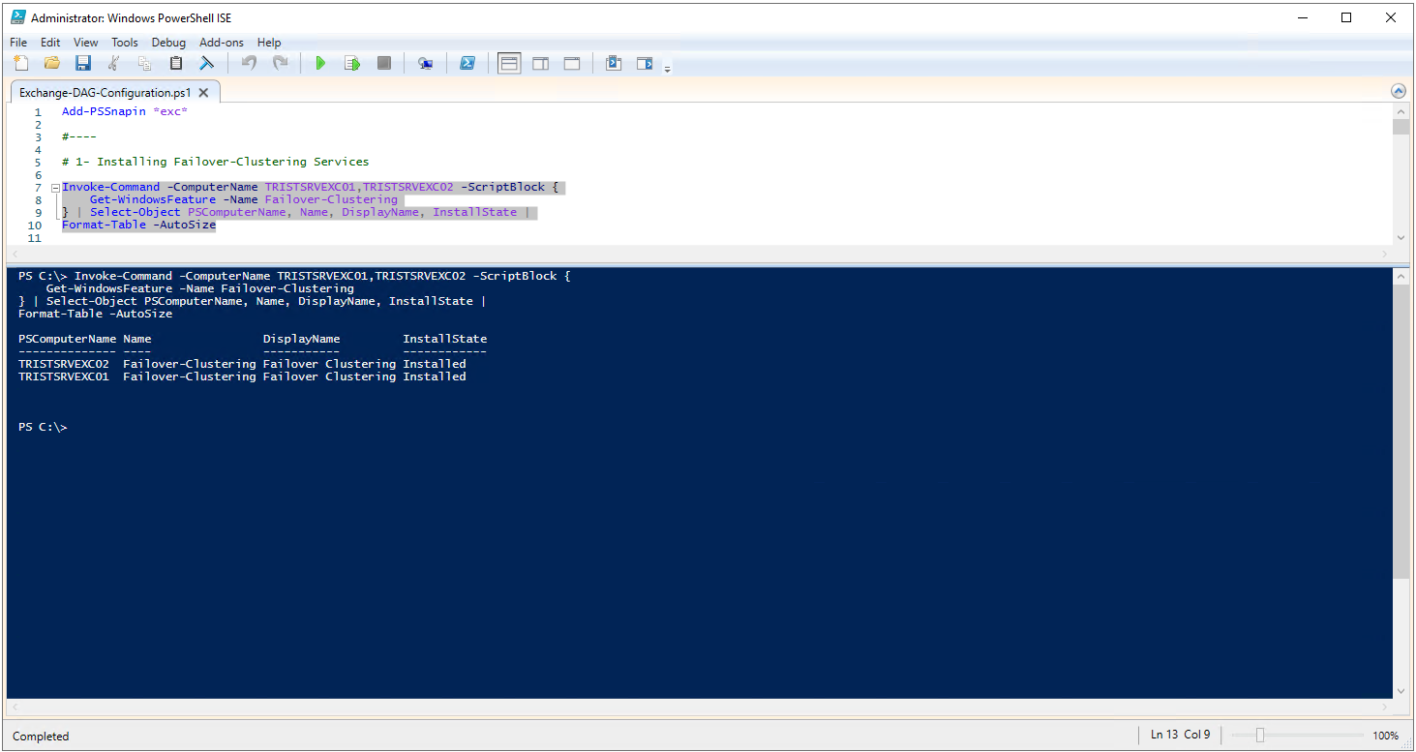Viewport: 1416px width, 752px height.
Task: Paste from clipboard
Action: pyautogui.click(x=175, y=64)
